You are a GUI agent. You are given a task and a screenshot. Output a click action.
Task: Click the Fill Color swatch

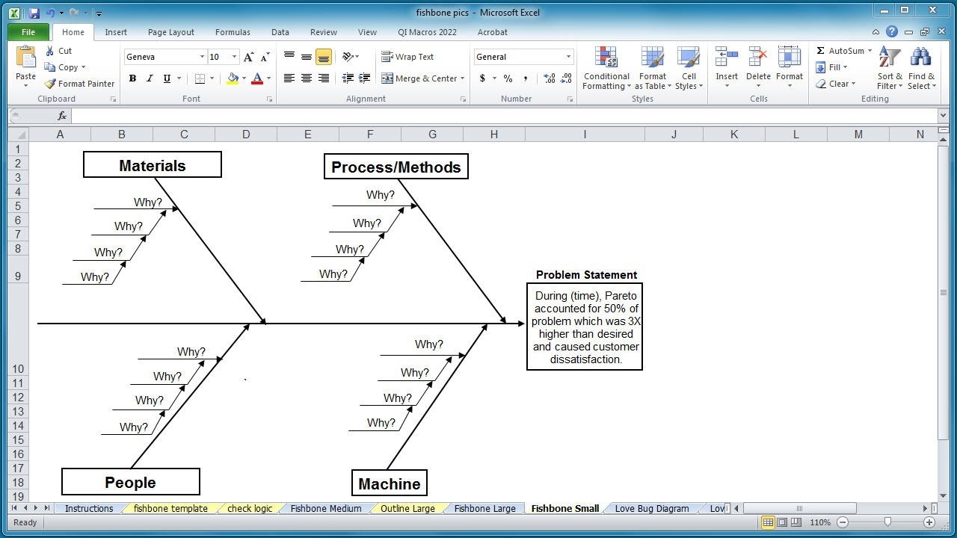point(233,78)
